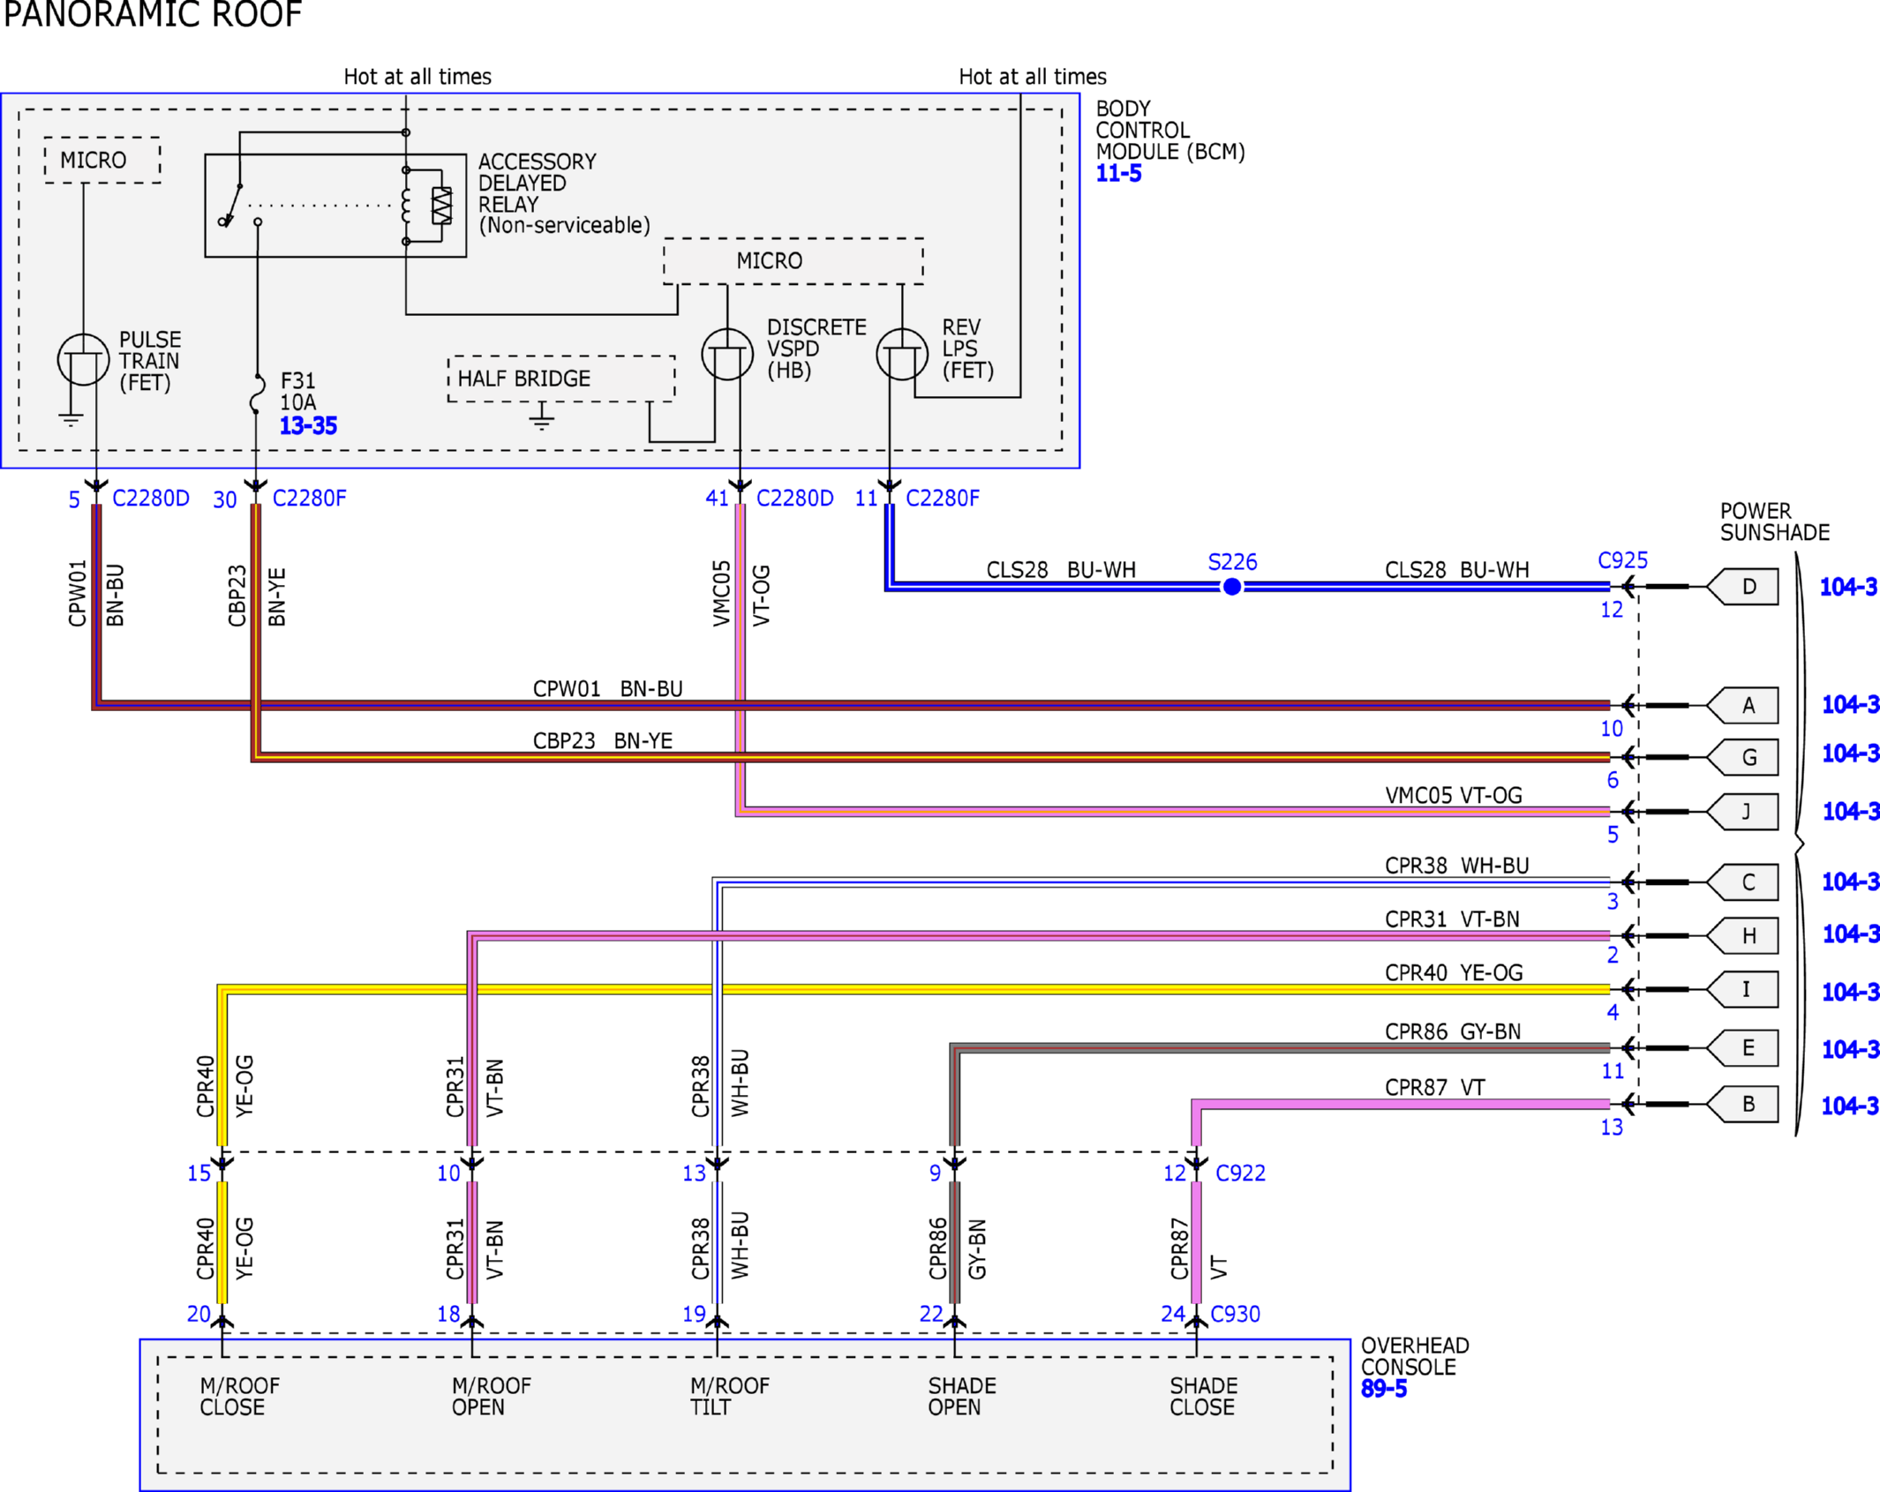The image size is (1880, 1492).
Task: Click the C925 connector label
Action: pyautogui.click(x=1623, y=560)
